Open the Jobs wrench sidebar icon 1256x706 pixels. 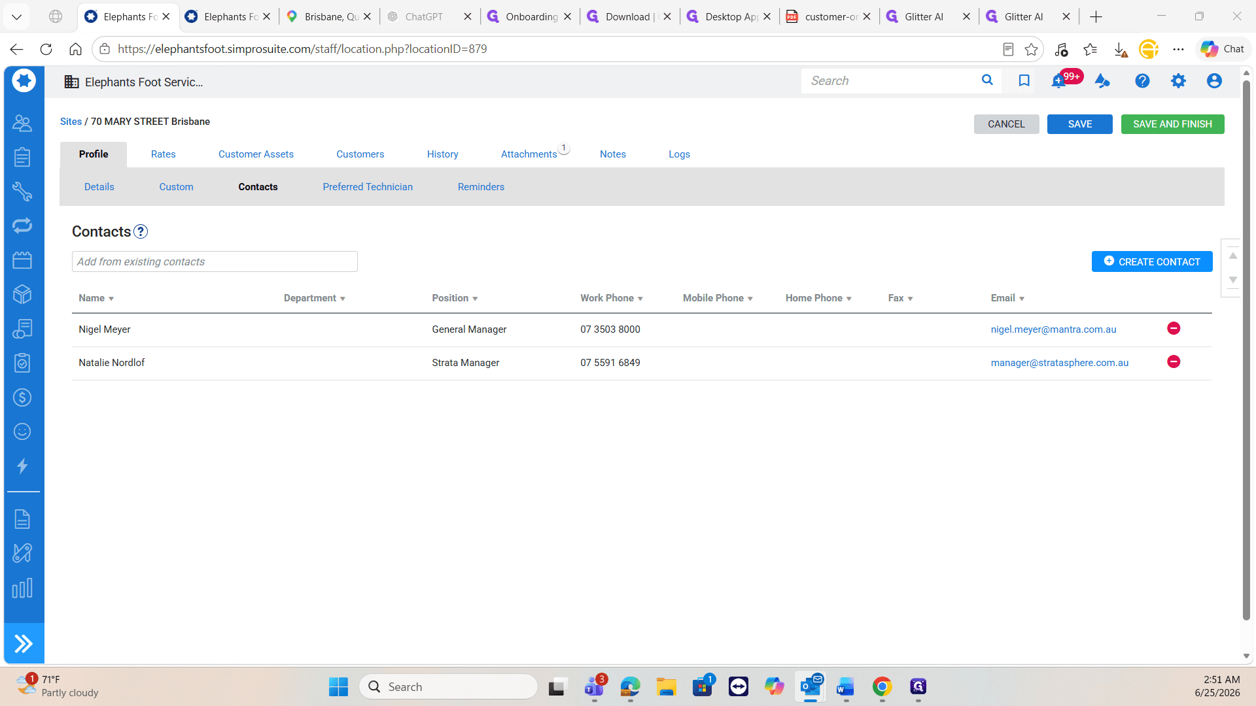click(x=22, y=192)
